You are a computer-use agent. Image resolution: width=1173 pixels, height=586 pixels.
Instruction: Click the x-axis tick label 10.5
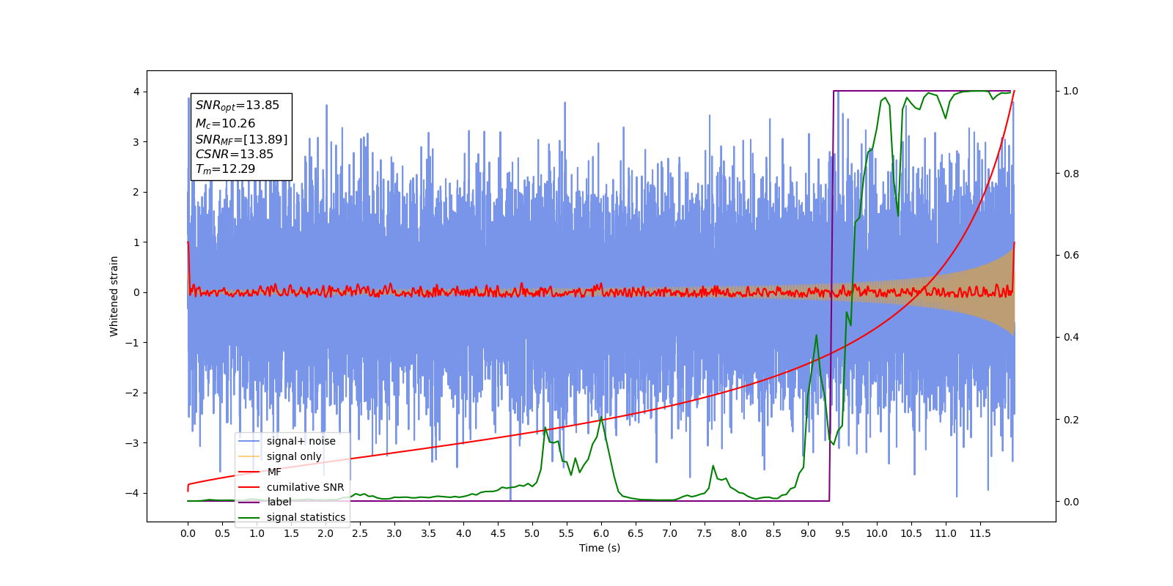pos(911,533)
